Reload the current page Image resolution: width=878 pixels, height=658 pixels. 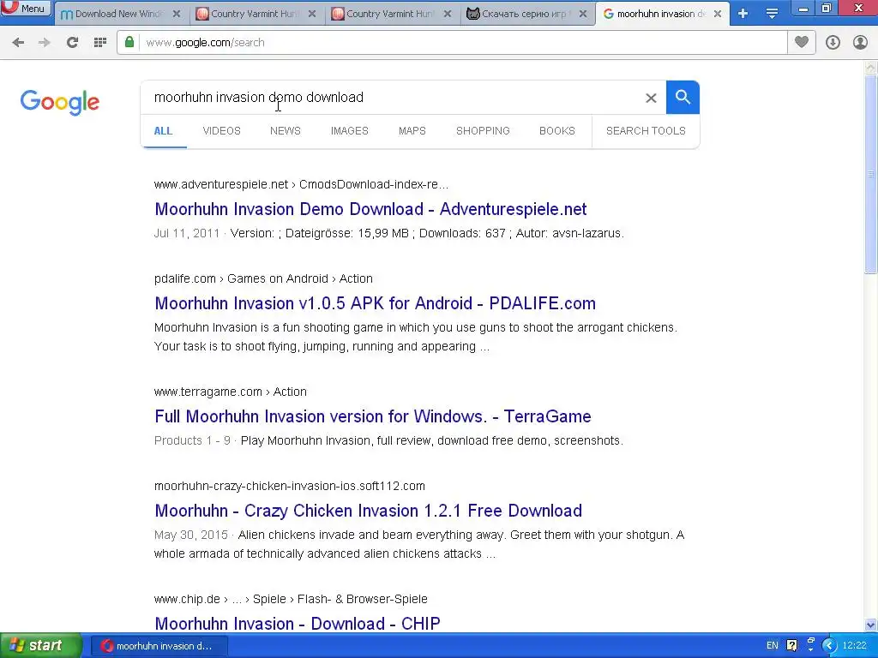[x=72, y=43]
